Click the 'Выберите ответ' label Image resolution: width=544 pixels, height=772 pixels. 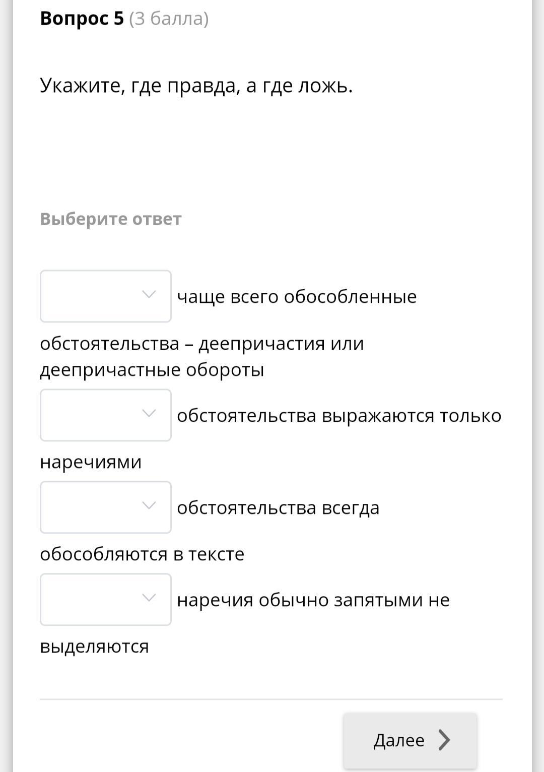click(110, 219)
